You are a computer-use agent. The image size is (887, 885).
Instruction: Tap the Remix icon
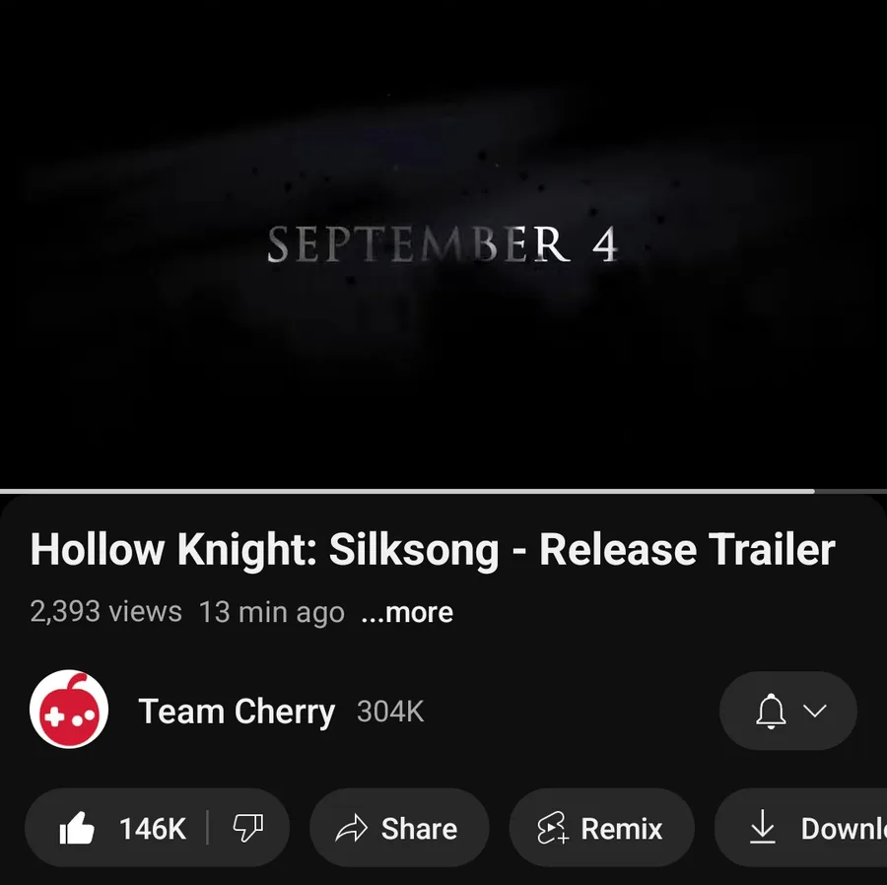coord(553,829)
